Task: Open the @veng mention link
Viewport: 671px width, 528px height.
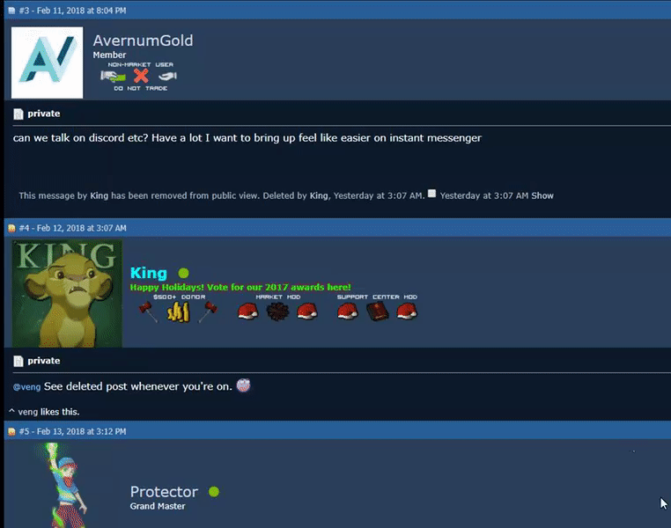Action: [26, 387]
